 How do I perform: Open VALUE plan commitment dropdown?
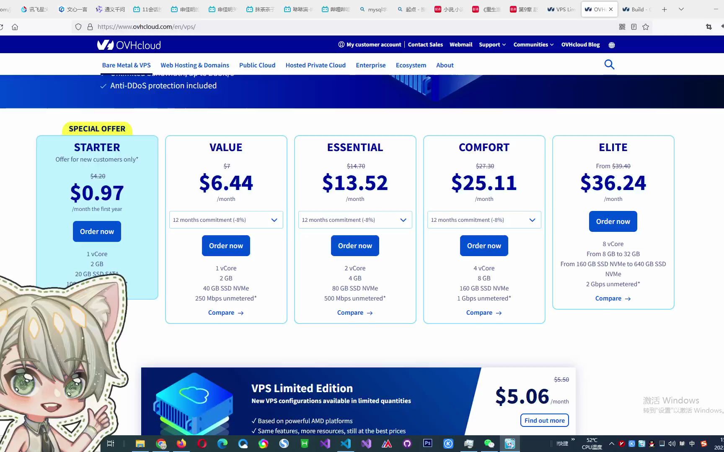point(226,220)
